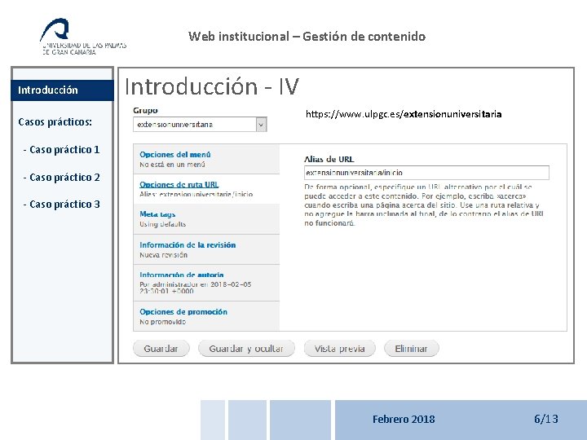Switch to Opciones del menú tab
587x440 pixels.
(206, 159)
